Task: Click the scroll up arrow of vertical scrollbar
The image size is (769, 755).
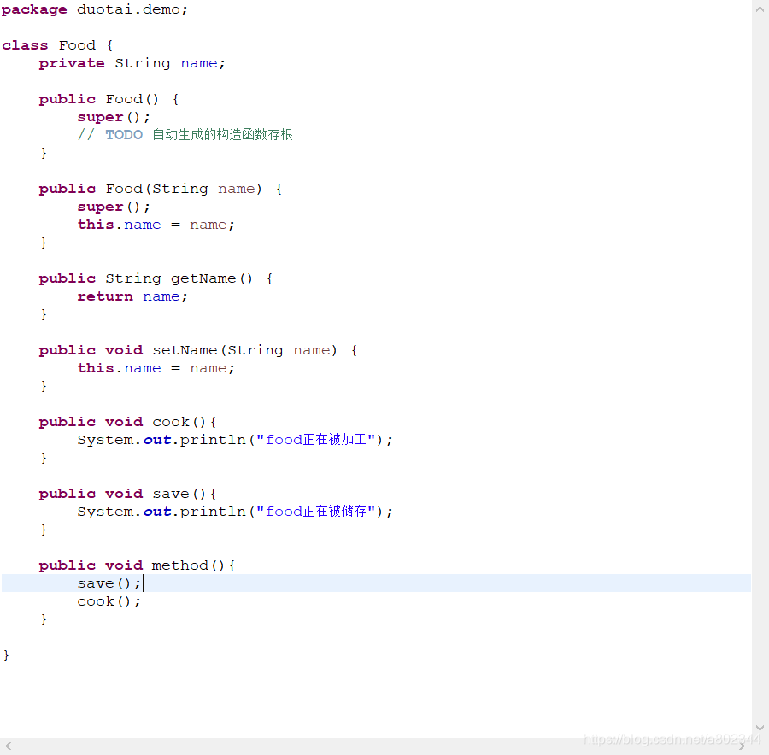Action: tap(760, 9)
